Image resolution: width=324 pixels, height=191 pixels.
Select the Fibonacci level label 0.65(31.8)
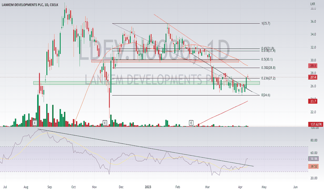pyautogui.click(x=268, y=48)
